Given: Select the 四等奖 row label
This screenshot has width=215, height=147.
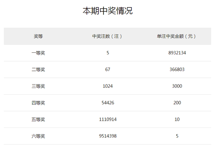Looking at the screenshot, I should pyautogui.click(x=38, y=103).
